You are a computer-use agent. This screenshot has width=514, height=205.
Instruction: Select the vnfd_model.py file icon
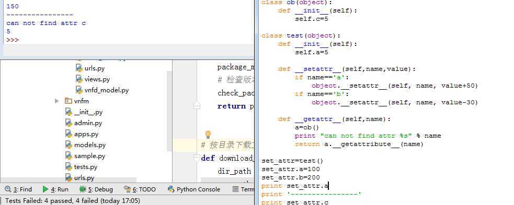pos(79,90)
